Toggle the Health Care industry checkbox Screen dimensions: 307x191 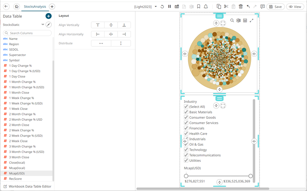click(x=186, y=133)
